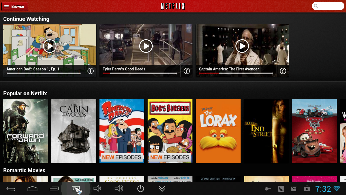Screen dimensions: 346x195
Task: Open the Alicia Silverstone movie poster
Action: [x=314, y=179]
